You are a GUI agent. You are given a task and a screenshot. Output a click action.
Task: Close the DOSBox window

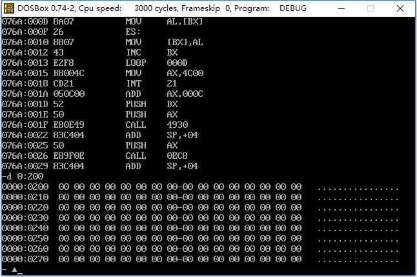pyautogui.click(x=400, y=8)
